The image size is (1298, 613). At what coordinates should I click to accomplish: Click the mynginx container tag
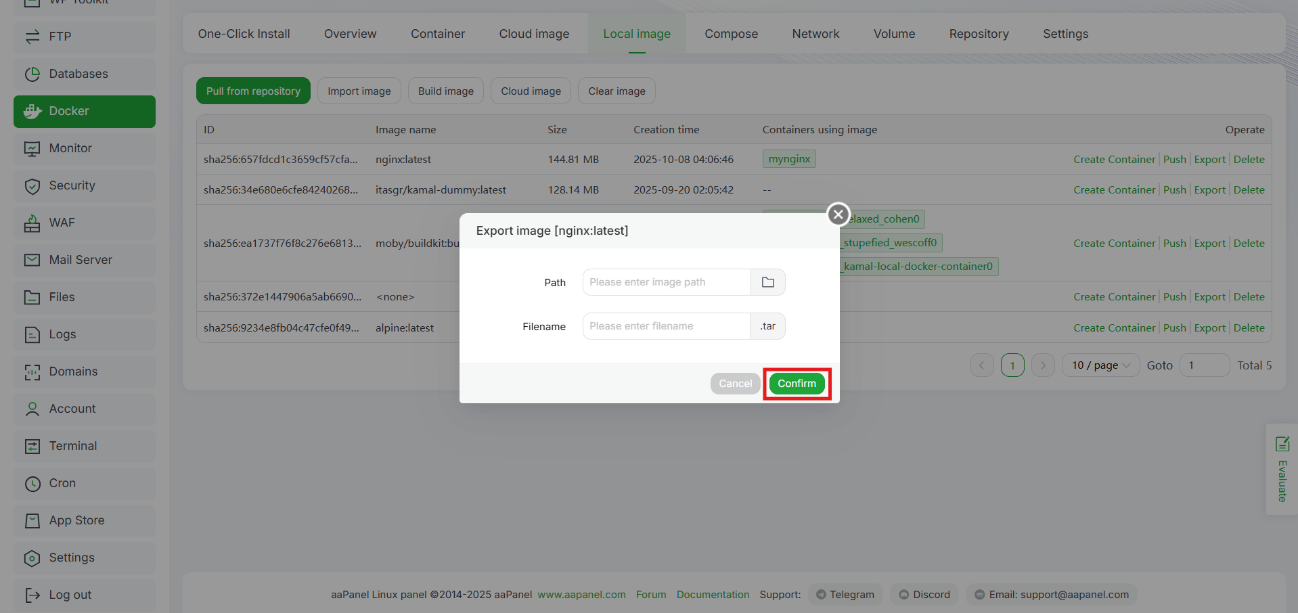789,159
